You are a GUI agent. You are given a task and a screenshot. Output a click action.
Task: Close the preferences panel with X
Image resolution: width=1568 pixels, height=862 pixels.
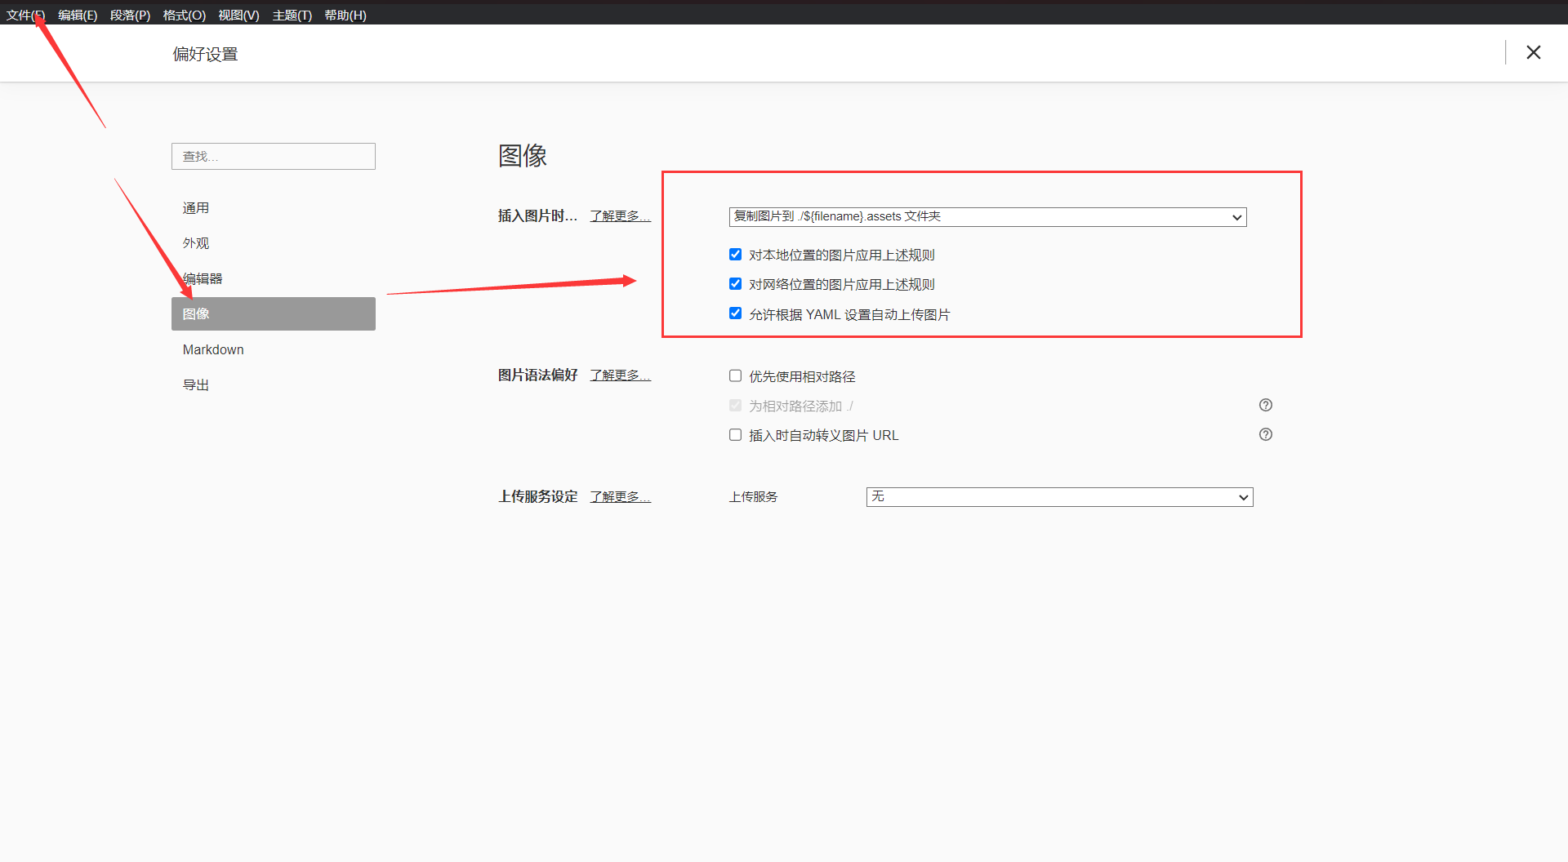point(1534,52)
